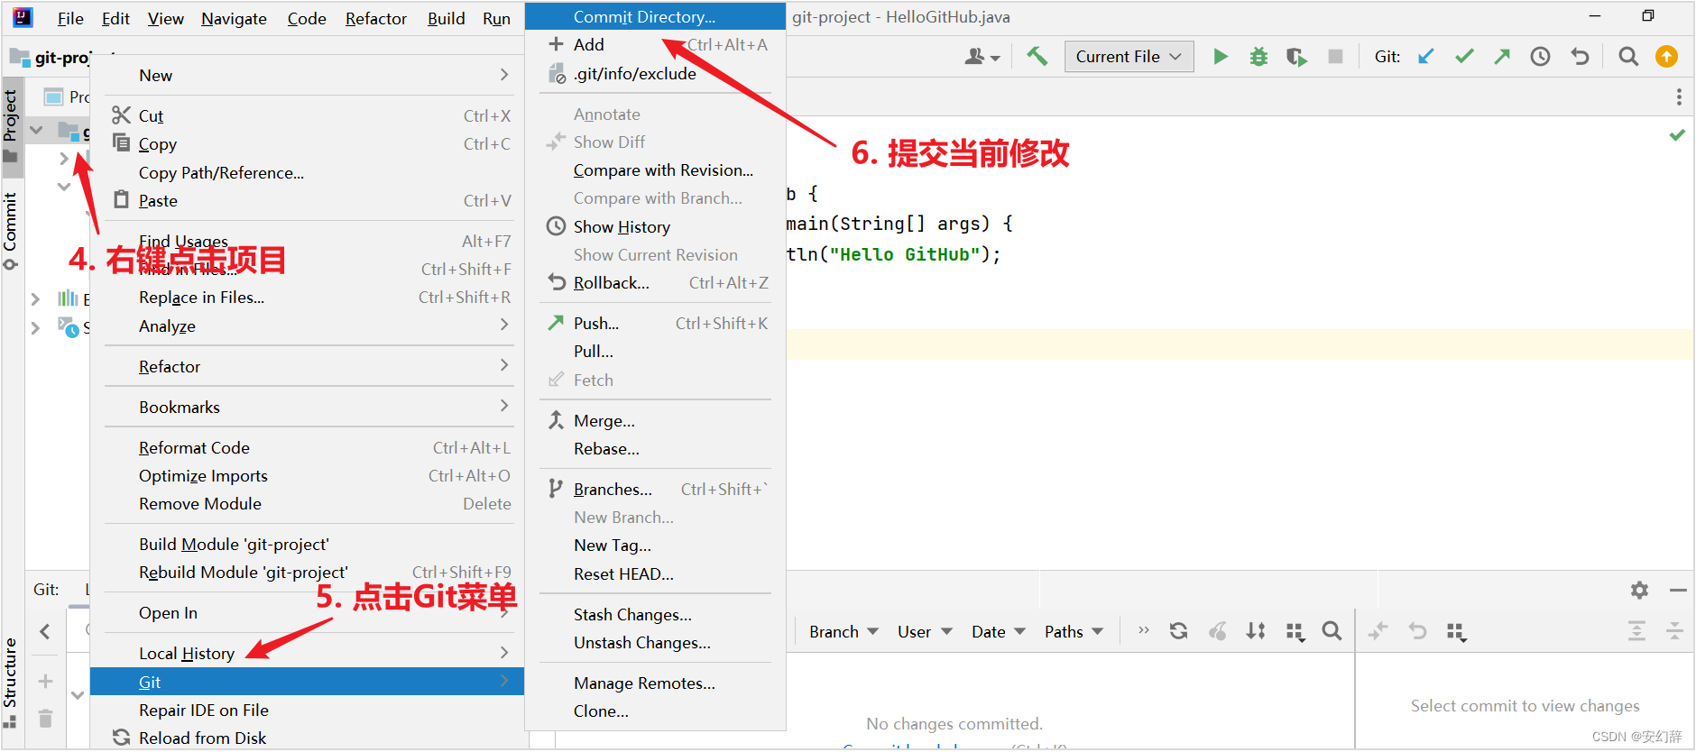
Task: Refresh the Git log
Action: tap(1178, 631)
